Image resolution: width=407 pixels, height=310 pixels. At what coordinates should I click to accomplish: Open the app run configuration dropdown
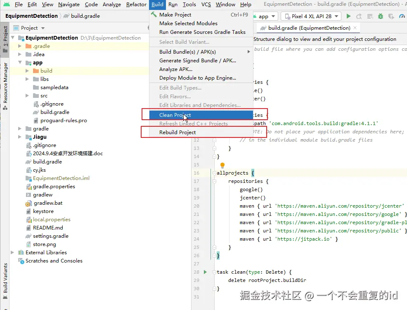point(266,17)
